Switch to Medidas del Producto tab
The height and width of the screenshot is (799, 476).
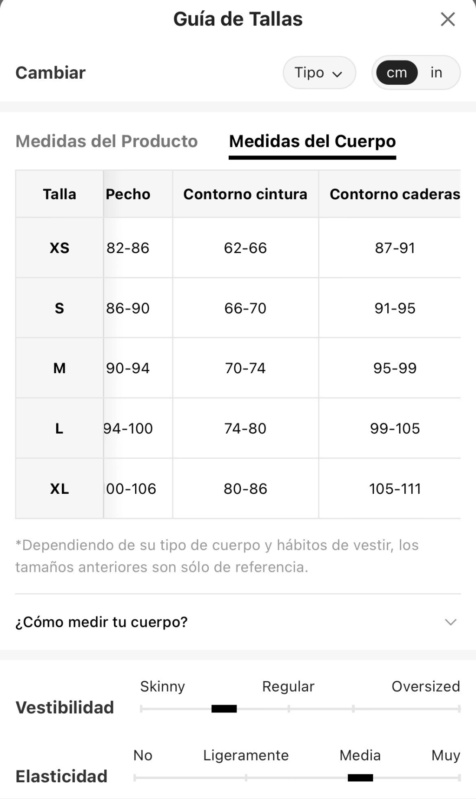point(106,141)
